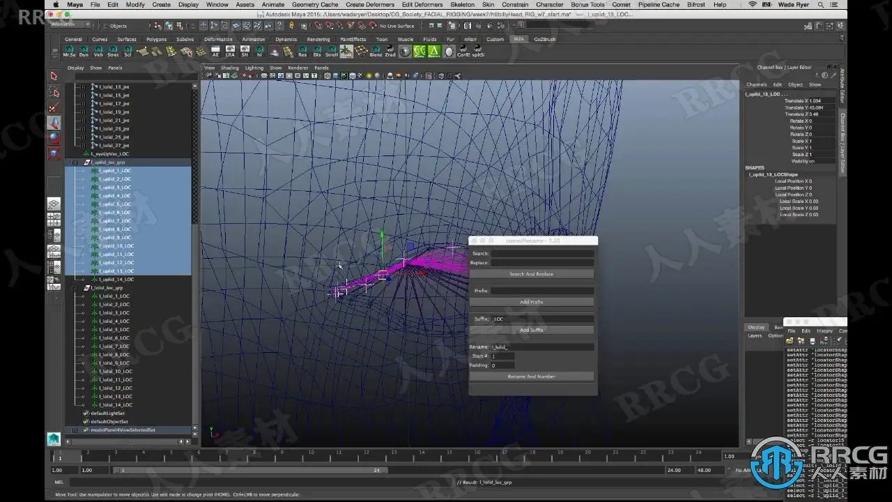Click the time slider at frame 1
The height and width of the screenshot is (502, 892).
[x=60, y=457]
